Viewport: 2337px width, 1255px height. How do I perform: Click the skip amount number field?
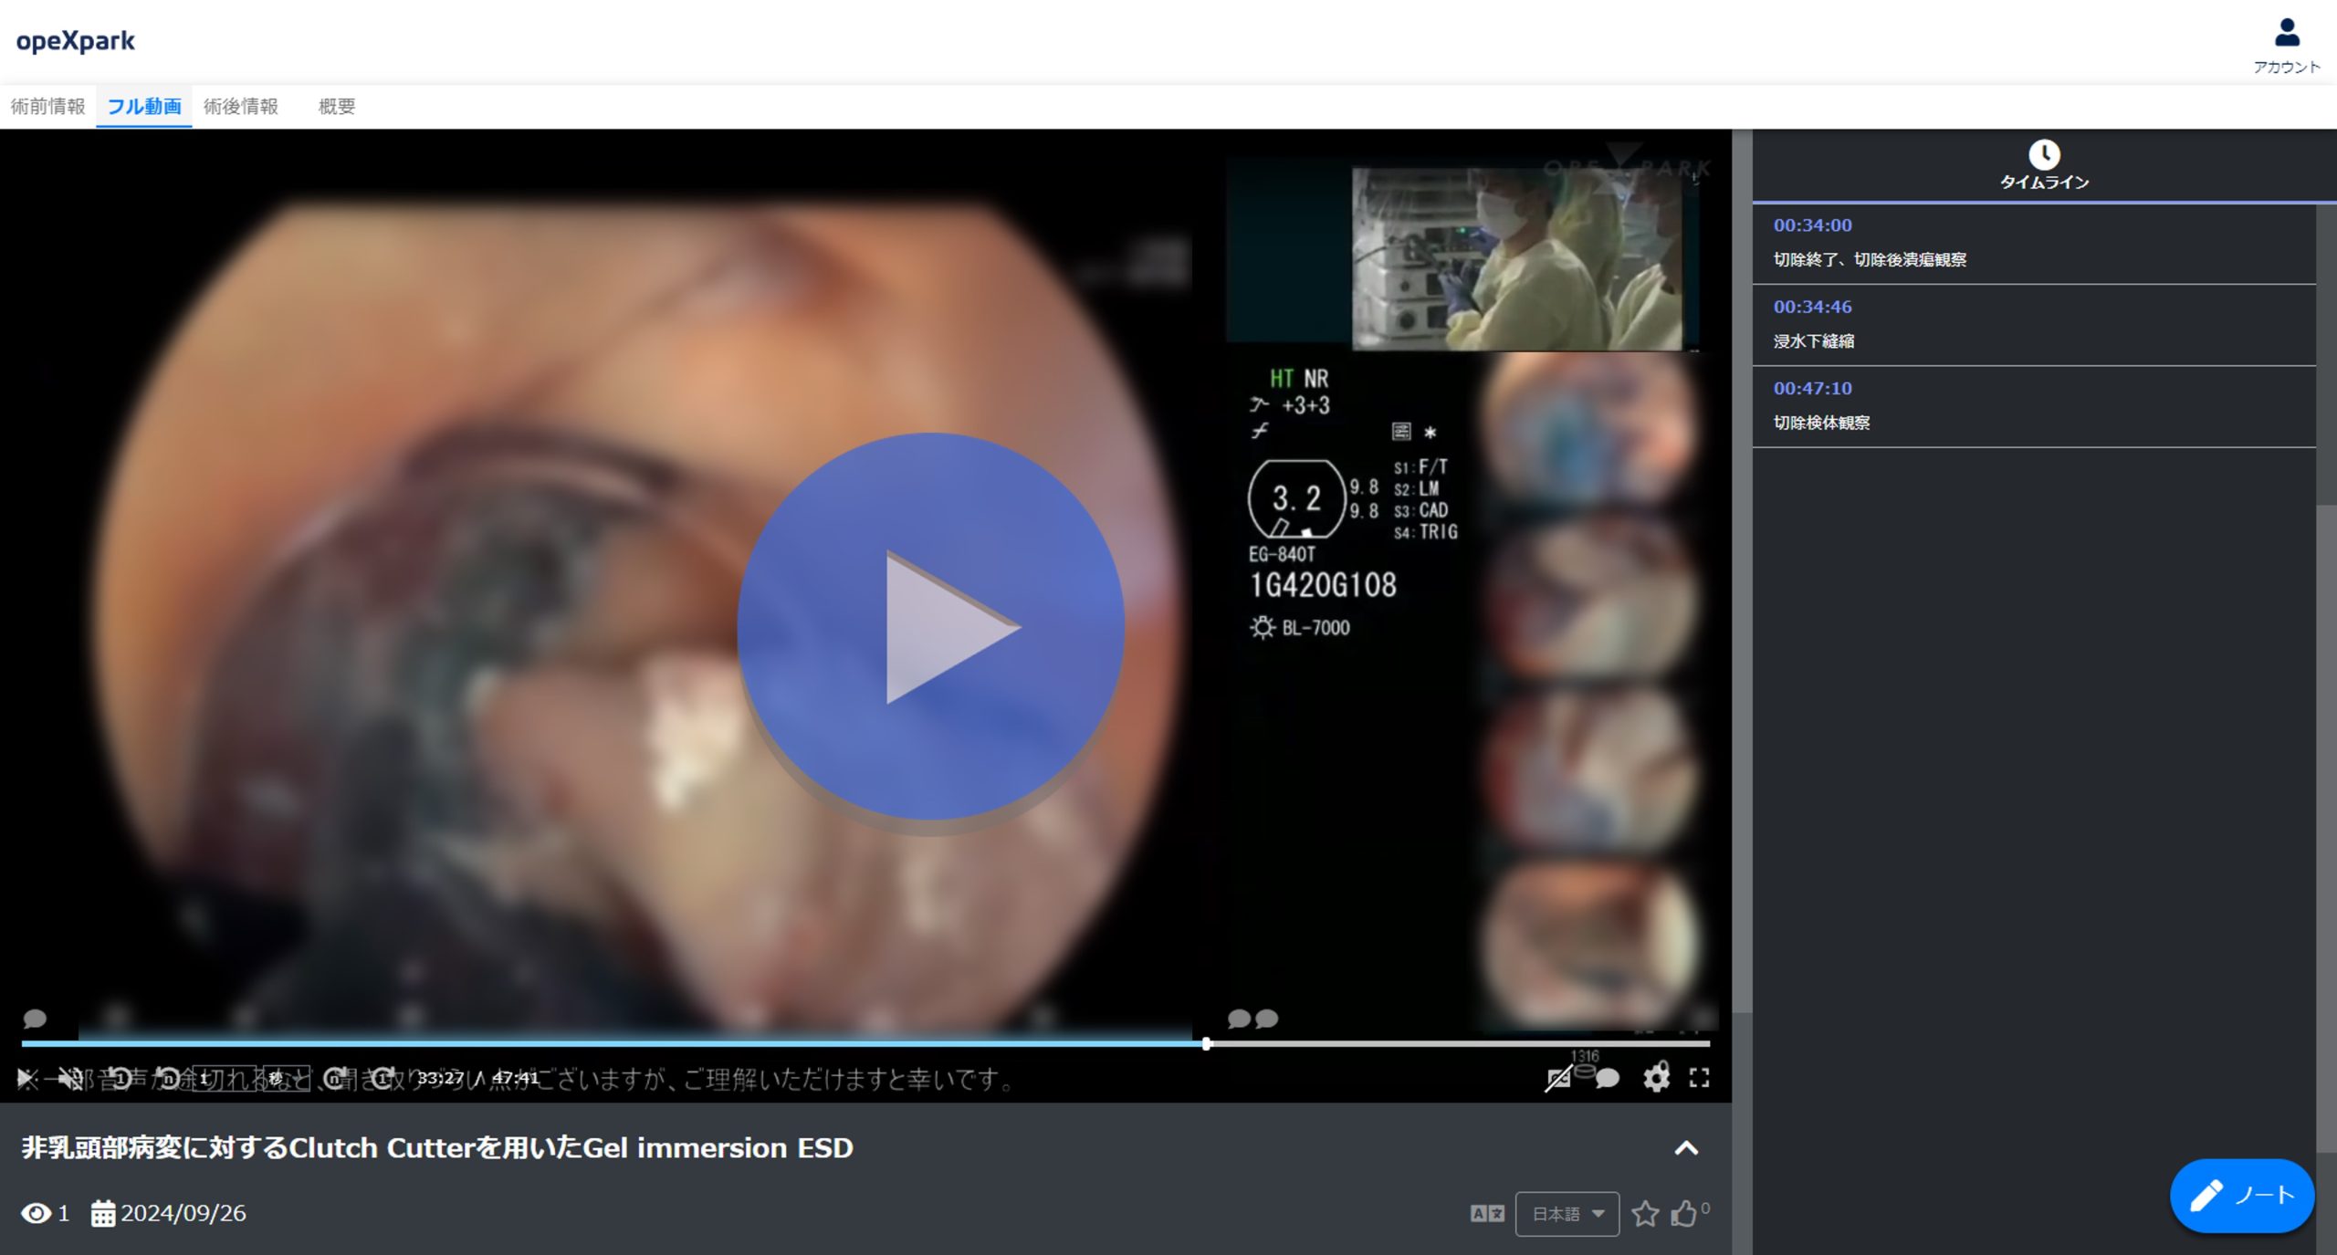coord(226,1079)
